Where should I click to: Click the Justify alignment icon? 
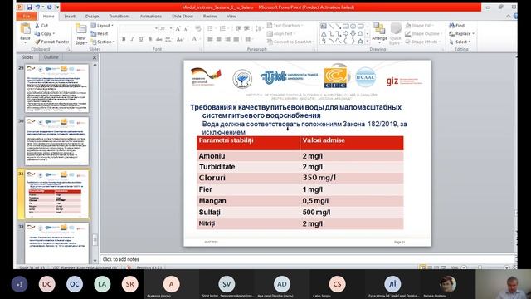(236, 39)
